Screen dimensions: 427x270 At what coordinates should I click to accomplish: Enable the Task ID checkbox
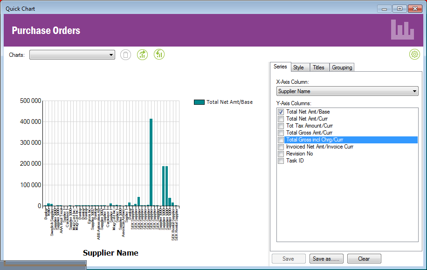tap(281, 161)
